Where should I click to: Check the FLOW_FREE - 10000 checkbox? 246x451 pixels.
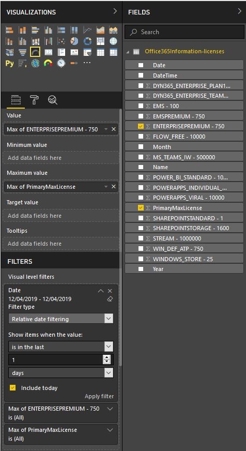(x=141, y=137)
